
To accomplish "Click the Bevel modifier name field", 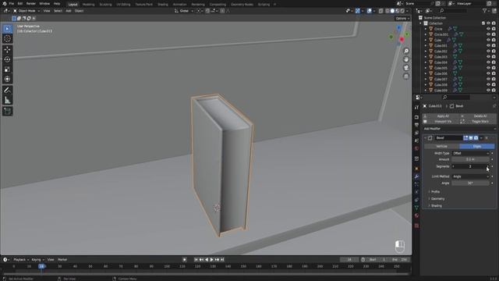I will click(x=448, y=138).
